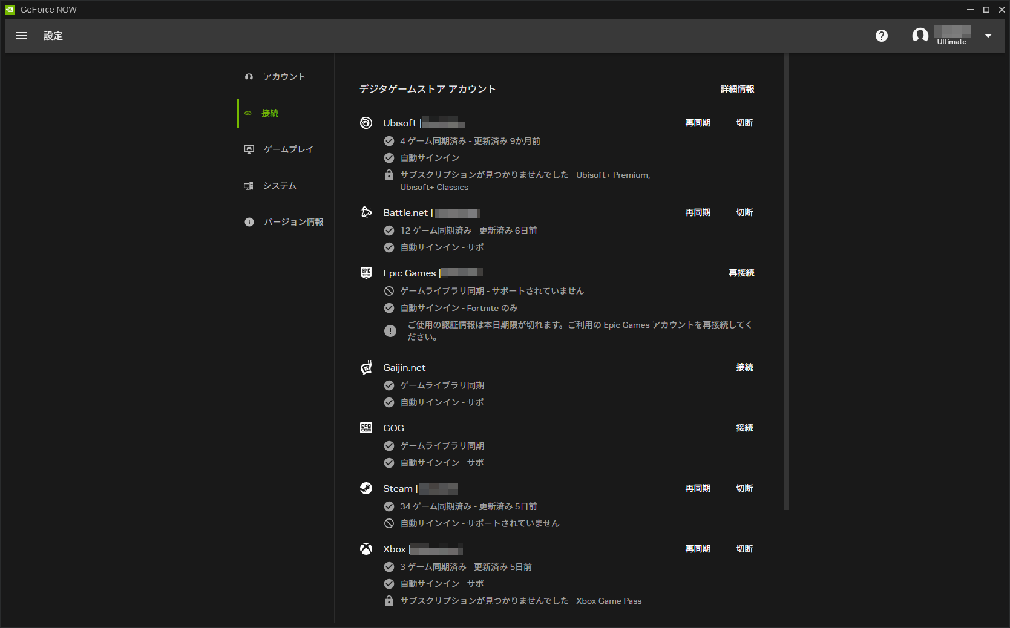Click the バージョン情報 info icon
The image size is (1010, 628).
[249, 222]
